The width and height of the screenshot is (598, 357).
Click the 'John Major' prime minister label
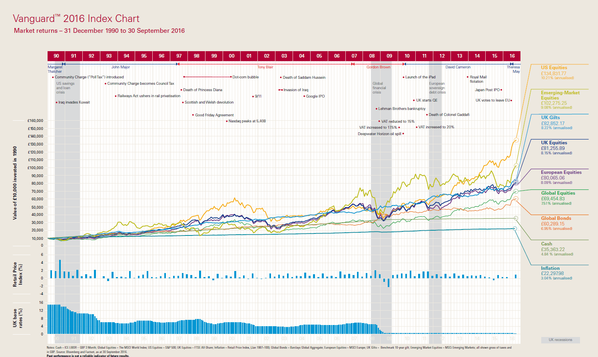click(120, 67)
